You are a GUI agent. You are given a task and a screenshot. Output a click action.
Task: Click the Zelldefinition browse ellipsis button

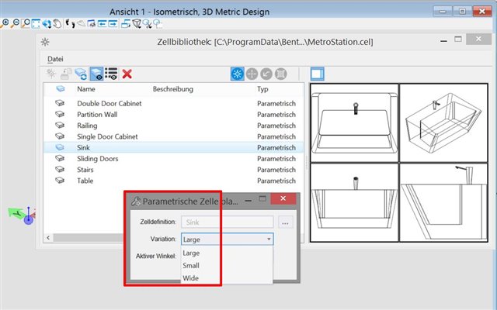pyautogui.click(x=285, y=222)
